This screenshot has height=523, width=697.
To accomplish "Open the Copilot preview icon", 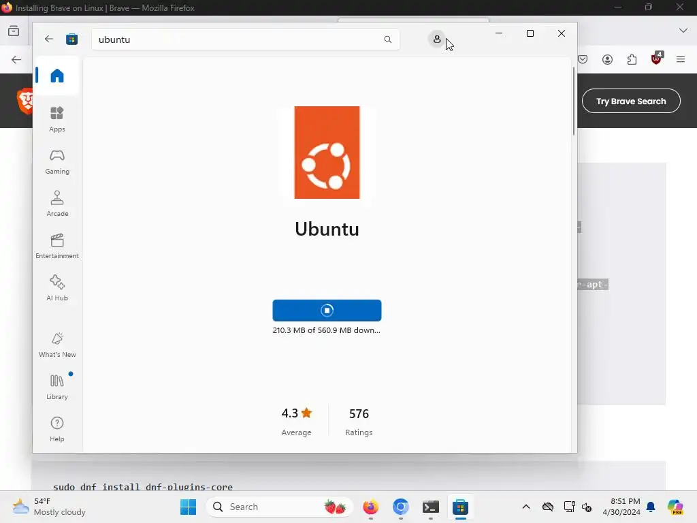I will click(675, 507).
